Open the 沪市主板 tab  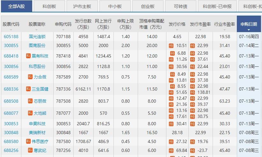[x=82, y=6]
